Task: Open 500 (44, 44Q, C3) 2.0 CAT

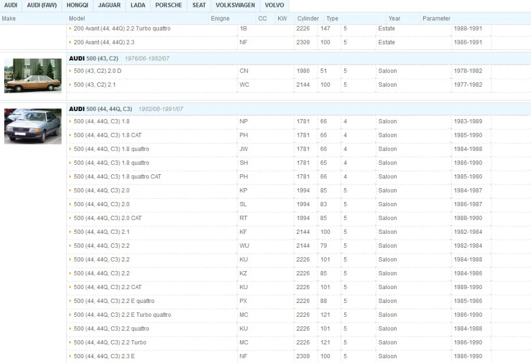Action: [108, 218]
